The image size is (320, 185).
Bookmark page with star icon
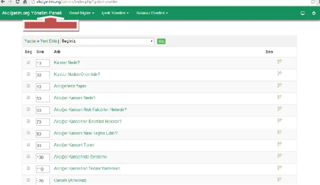[313, 2]
